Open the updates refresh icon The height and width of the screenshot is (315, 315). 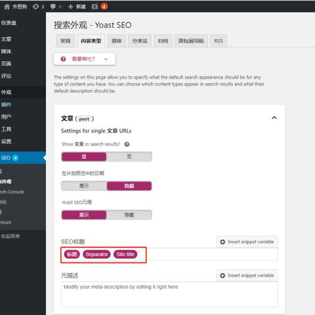pyautogui.click(x=35, y=7)
